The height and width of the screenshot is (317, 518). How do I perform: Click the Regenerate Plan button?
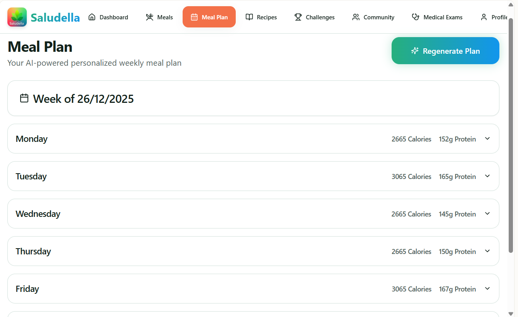point(445,51)
